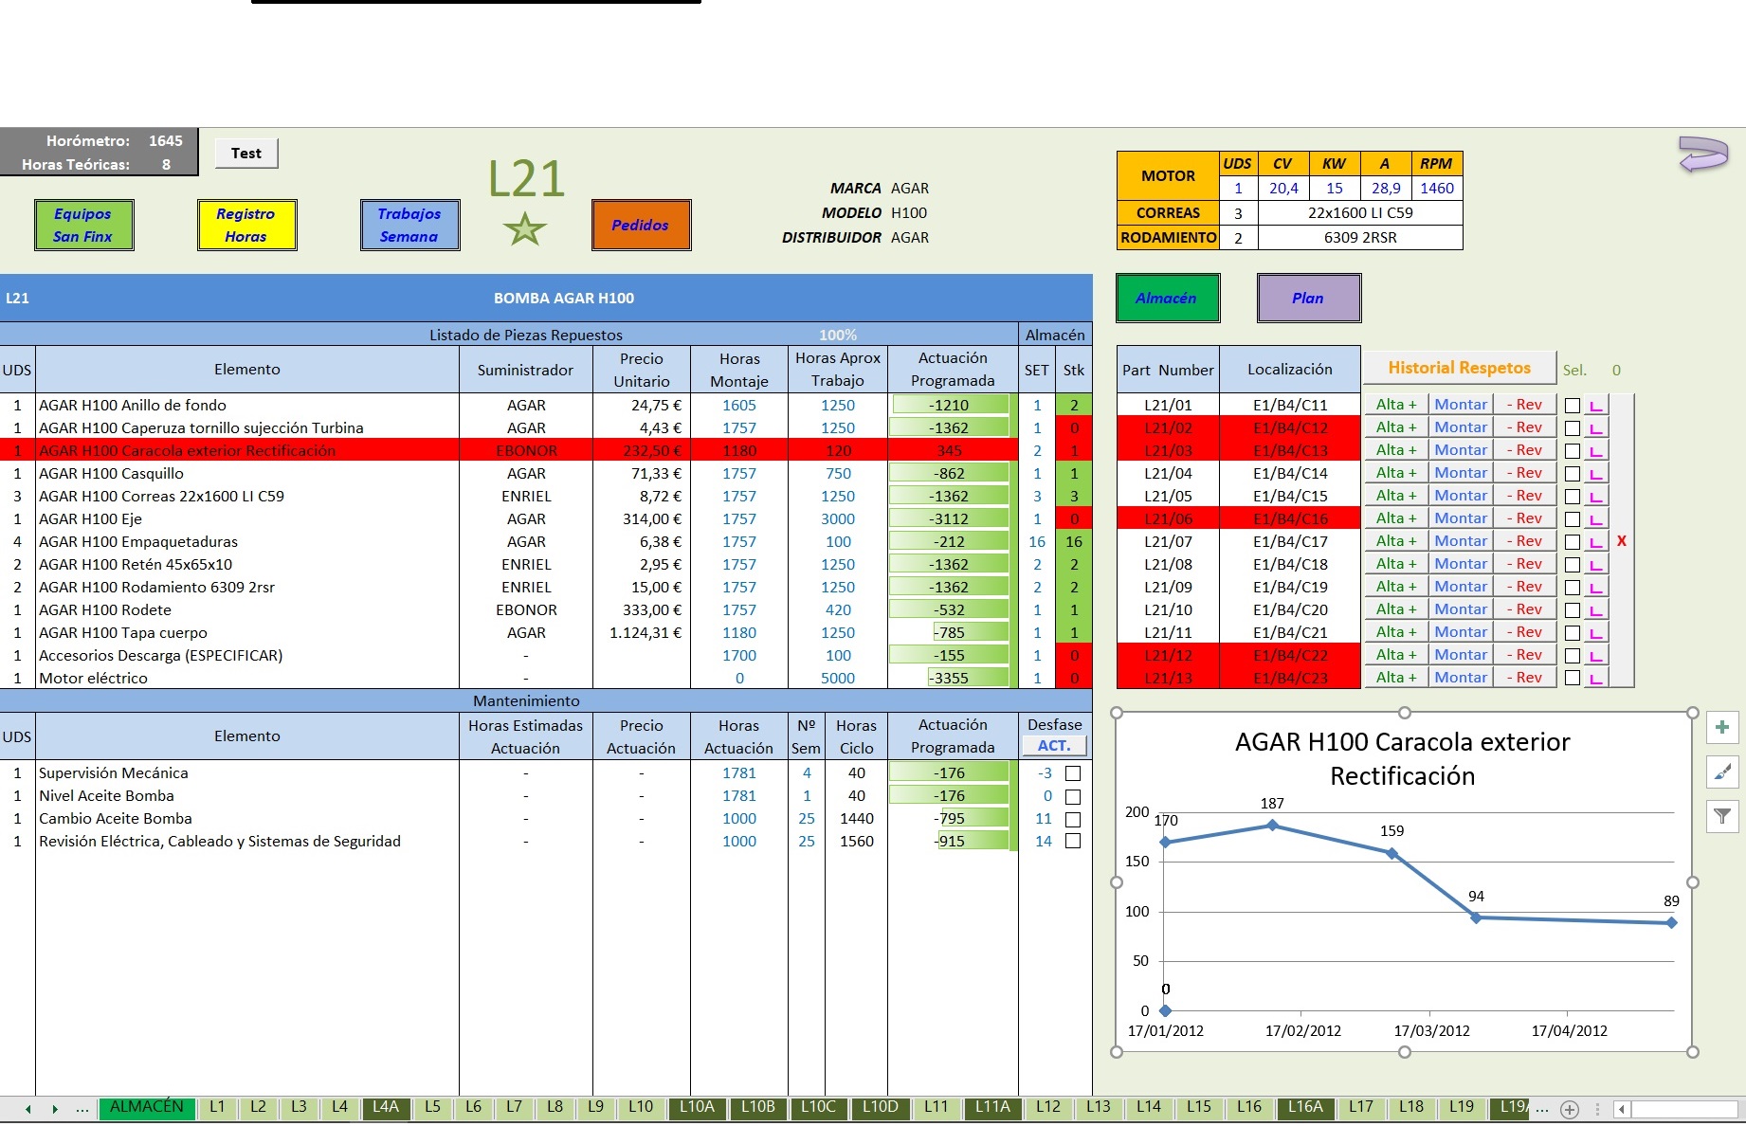Open Chart Elements plus button
1746x1126 pixels.
tap(1722, 727)
